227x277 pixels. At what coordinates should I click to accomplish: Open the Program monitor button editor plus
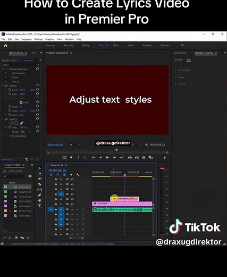165,158
